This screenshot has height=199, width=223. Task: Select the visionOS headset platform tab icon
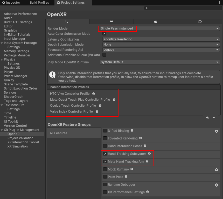point(200,21)
